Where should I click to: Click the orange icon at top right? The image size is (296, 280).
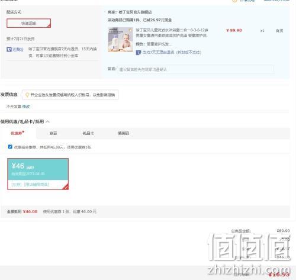point(234,1)
